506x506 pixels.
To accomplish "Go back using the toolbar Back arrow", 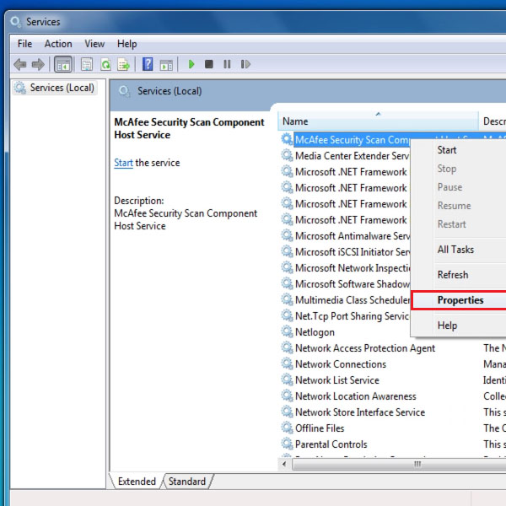I will pos(20,64).
